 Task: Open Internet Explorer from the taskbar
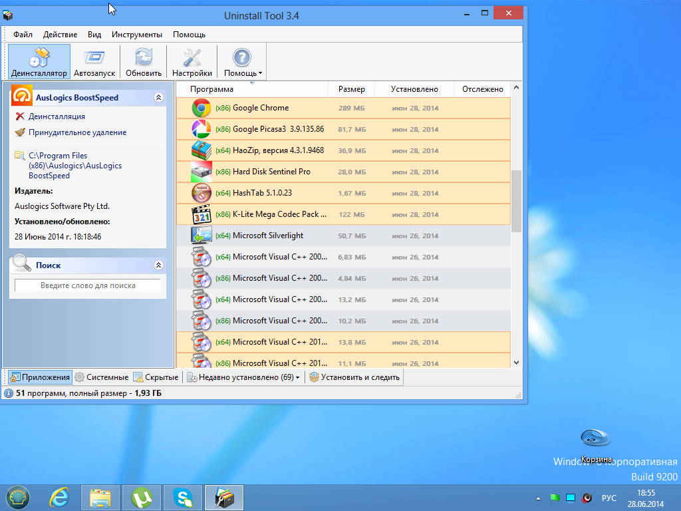point(59,498)
